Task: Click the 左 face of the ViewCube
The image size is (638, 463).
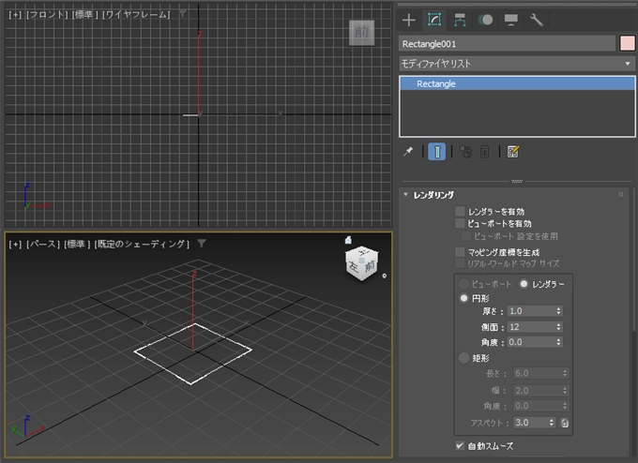Action: 353,267
